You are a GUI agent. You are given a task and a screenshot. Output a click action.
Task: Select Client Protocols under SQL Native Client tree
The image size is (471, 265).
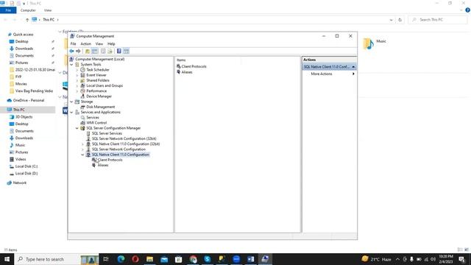[x=110, y=160]
